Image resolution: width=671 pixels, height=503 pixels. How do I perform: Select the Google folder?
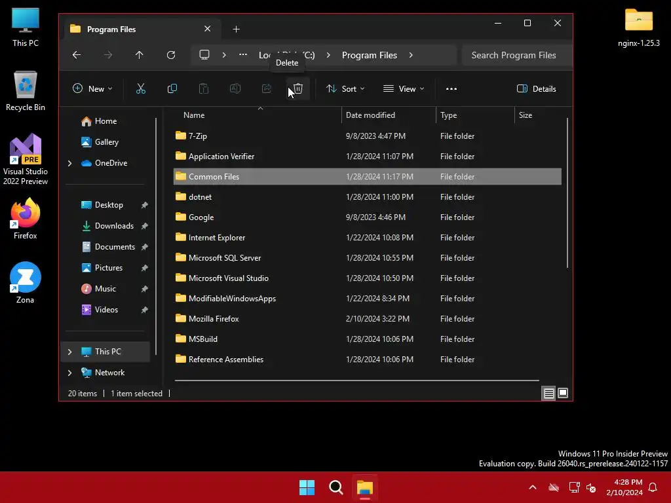tap(367, 217)
